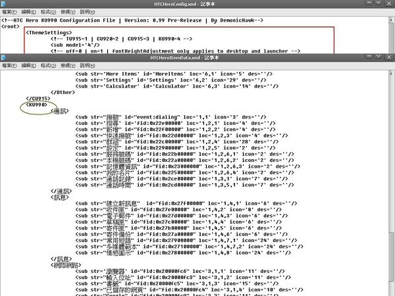This screenshot has width=395, height=296.
Task: Click the 'TU915=1 | CU920=2' comment line
Action: 121,39
